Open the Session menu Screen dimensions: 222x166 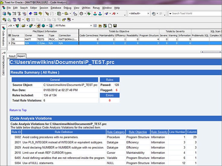click(44, 8)
